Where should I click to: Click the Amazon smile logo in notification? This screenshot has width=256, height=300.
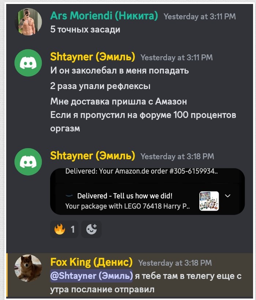[69, 196]
